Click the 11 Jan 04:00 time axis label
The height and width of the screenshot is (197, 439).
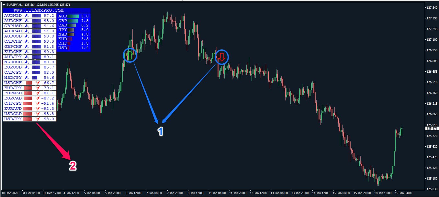coord(217,193)
